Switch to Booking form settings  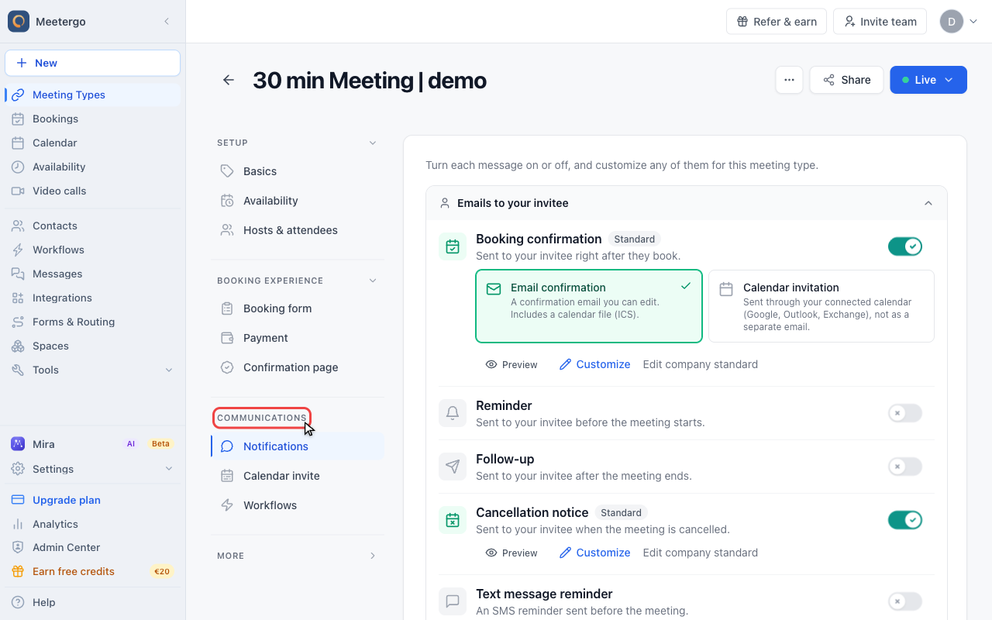pyautogui.click(x=298, y=308)
